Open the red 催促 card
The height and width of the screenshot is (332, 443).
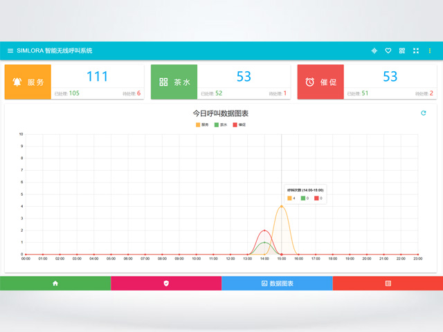click(320, 82)
